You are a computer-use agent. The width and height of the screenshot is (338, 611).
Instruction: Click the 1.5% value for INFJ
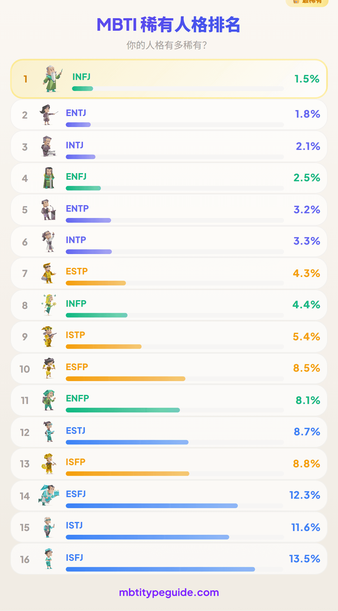(307, 79)
